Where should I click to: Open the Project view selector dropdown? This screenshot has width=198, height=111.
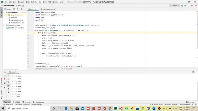(8, 9)
